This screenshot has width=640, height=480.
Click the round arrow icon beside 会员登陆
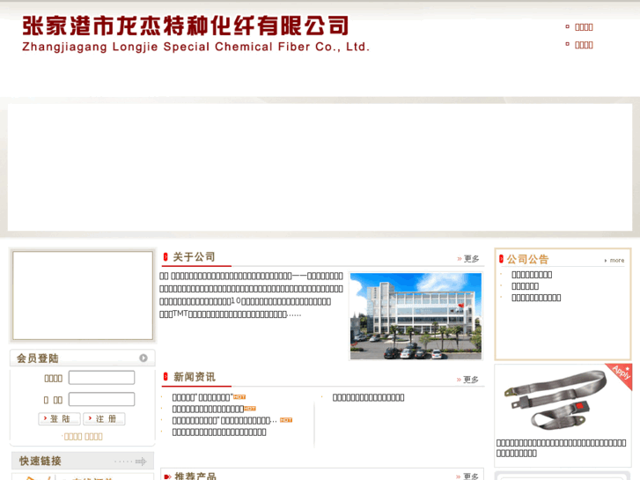(143, 358)
